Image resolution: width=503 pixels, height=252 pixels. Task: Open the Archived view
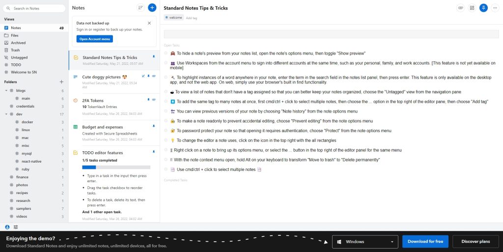[x=34, y=43]
